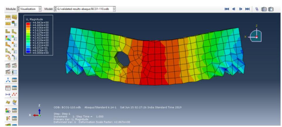This screenshot has height=127, width=282.
Task: Step to the previous frame
Action: tap(233, 9)
